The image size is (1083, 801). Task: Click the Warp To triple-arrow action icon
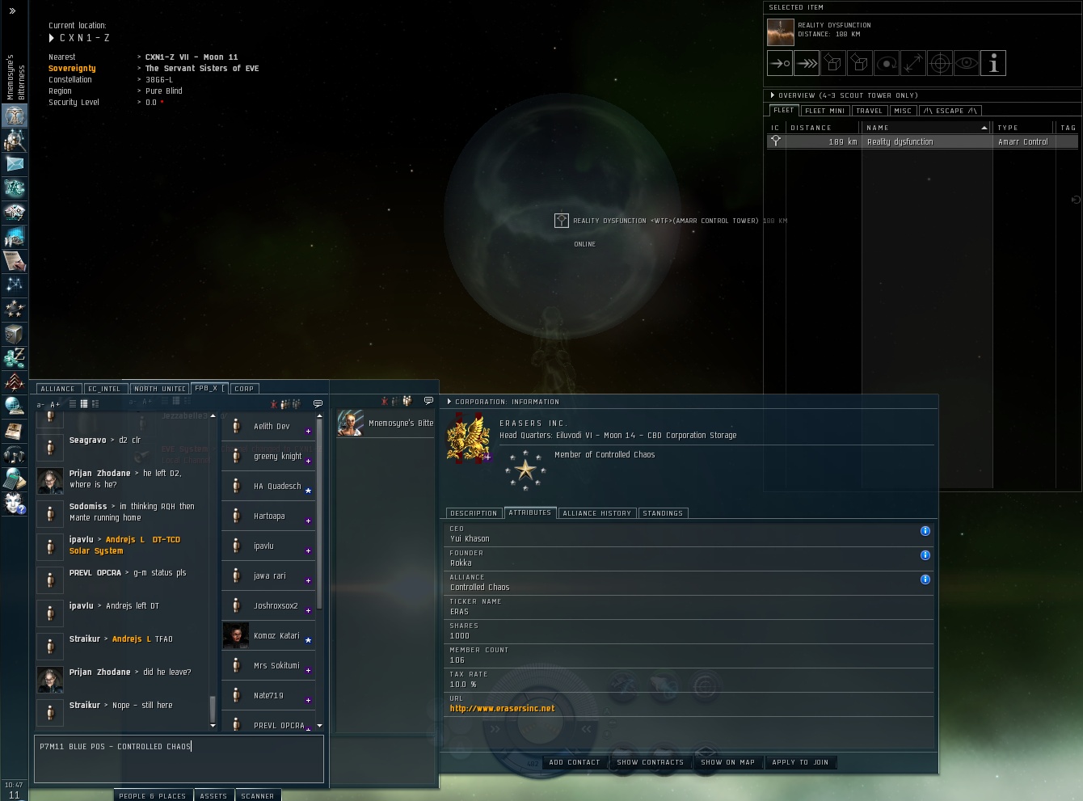[807, 63]
